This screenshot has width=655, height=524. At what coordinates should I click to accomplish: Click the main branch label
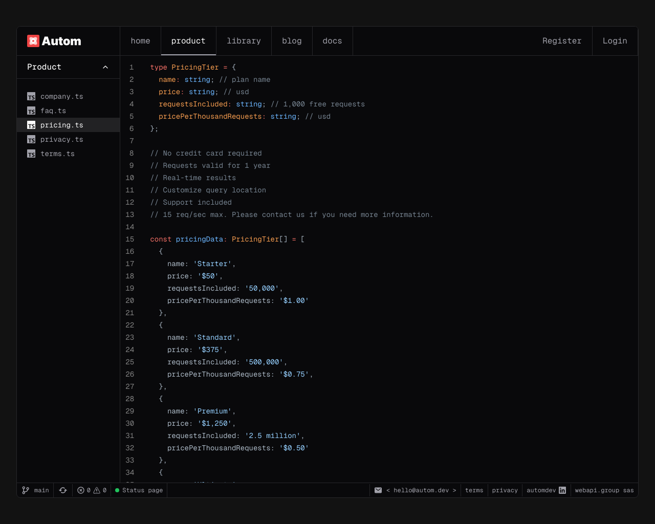(x=41, y=490)
